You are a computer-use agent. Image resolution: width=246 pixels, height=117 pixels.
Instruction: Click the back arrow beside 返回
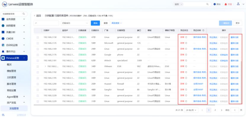pos(35,16)
